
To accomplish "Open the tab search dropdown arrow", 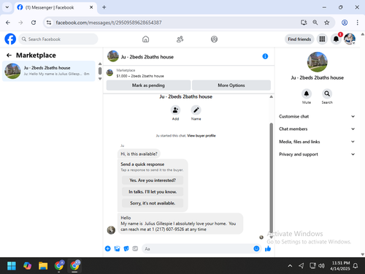I will click(x=7, y=7).
